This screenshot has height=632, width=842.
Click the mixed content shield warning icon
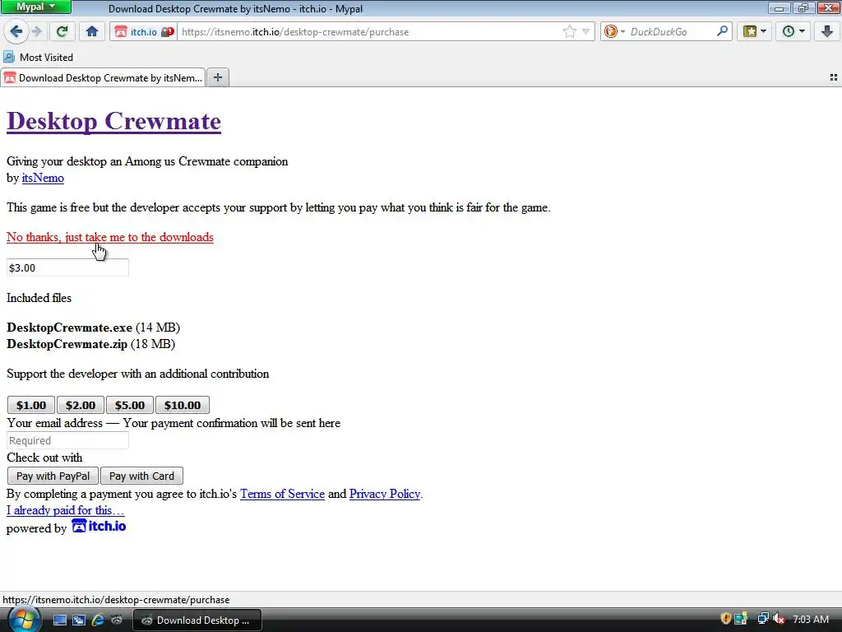pyautogui.click(x=168, y=32)
